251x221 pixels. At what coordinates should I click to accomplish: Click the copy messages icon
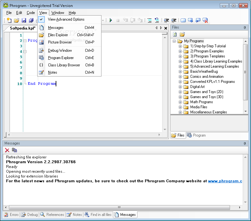click(14, 150)
